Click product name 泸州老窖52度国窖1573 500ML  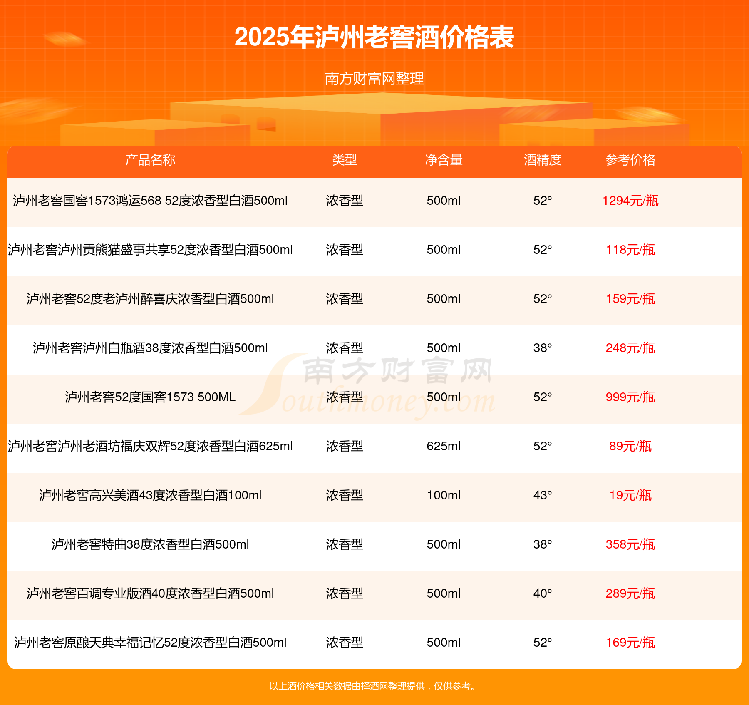click(x=150, y=397)
